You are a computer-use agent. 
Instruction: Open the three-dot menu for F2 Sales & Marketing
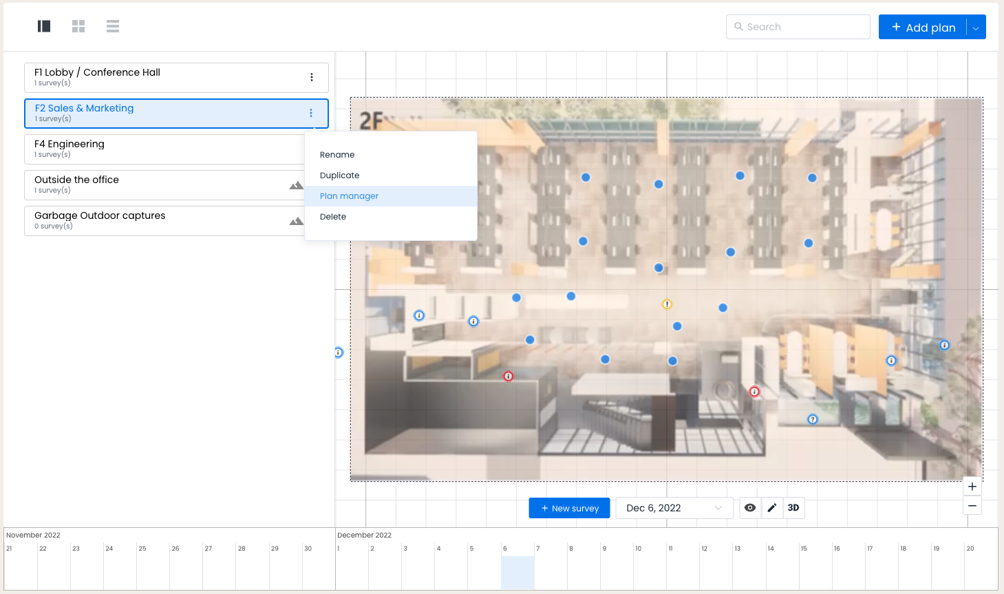pos(311,113)
